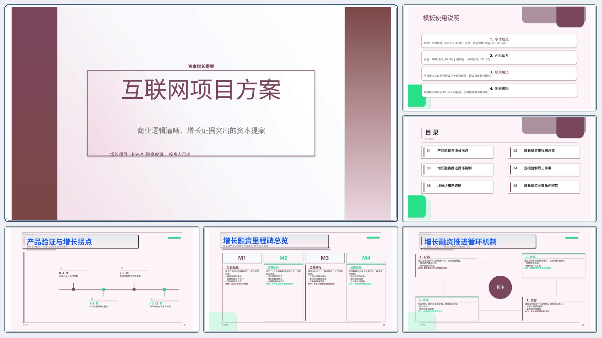Select the 目录 slide thumbnail
This screenshot has height=338, width=602.
point(499,169)
